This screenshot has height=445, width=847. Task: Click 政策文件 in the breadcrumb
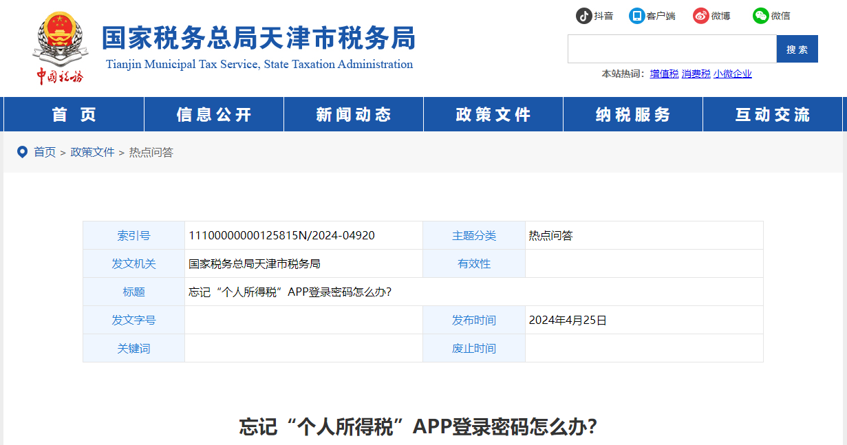(92, 152)
